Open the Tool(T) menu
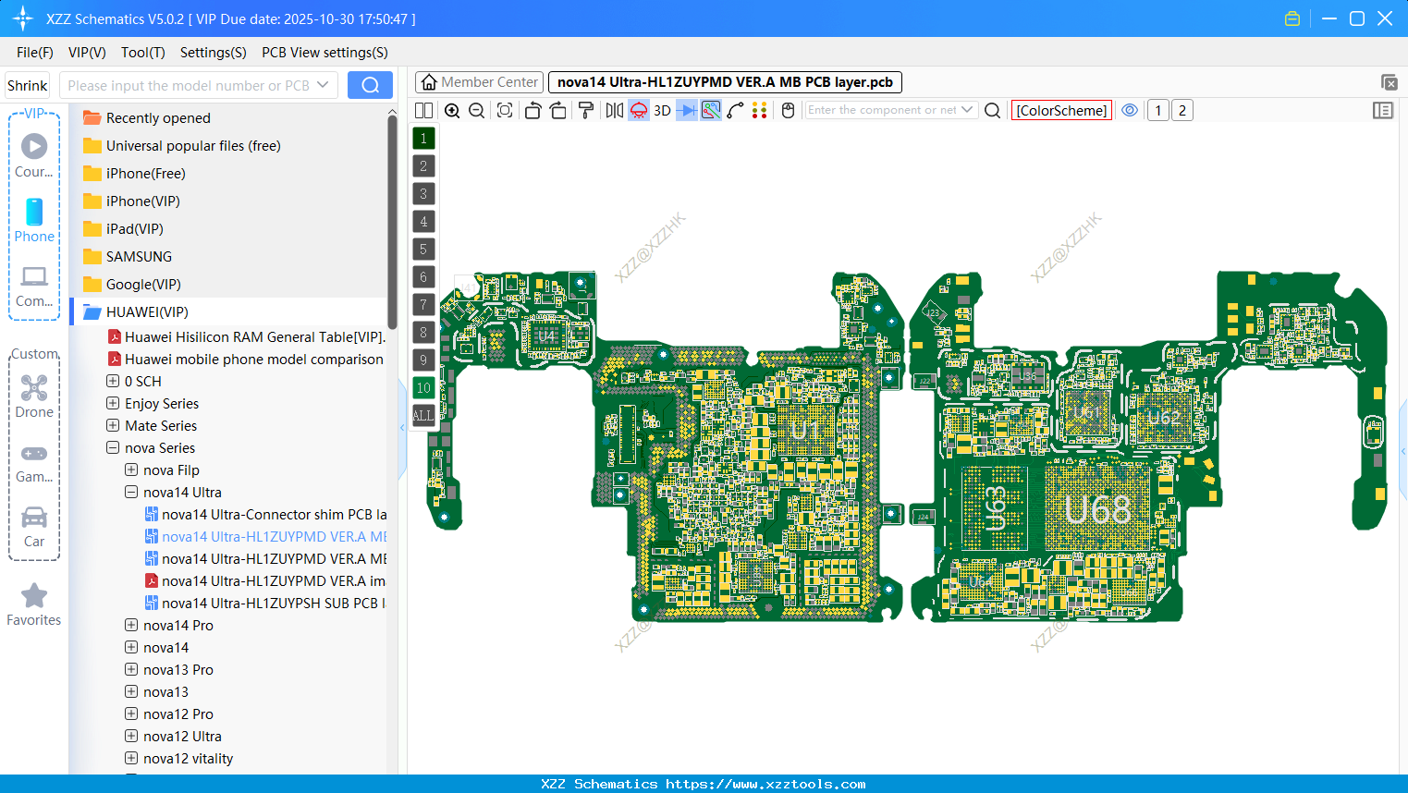 click(142, 53)
